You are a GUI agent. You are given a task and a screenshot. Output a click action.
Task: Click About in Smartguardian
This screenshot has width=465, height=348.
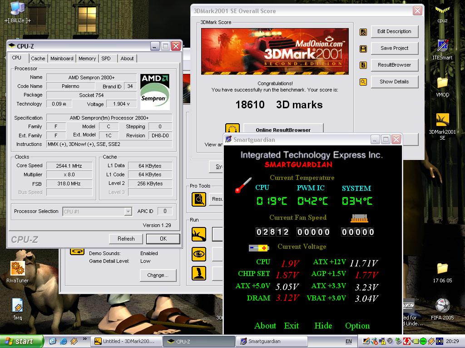tap(265, 325)
